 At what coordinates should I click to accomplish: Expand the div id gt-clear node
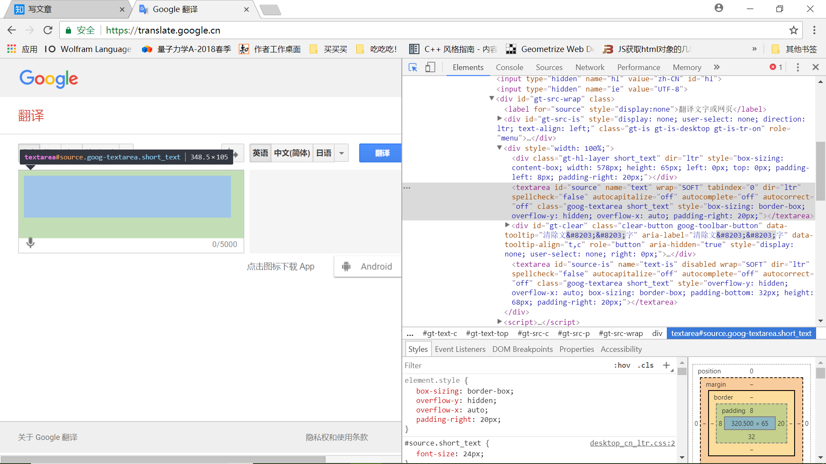507,225
